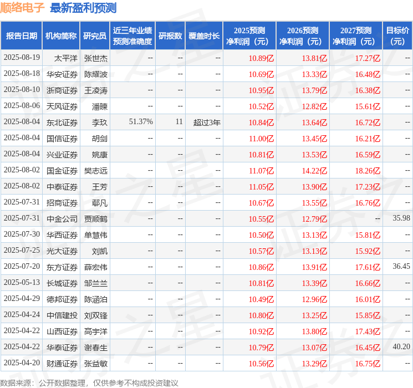Click the 山西证券 institution cell
Image resolution: width=413 pixels, height=388 pixels.
(62, 331)
